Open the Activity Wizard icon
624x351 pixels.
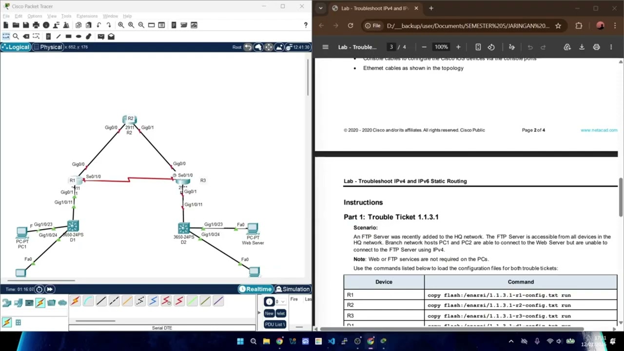[66, 25]
